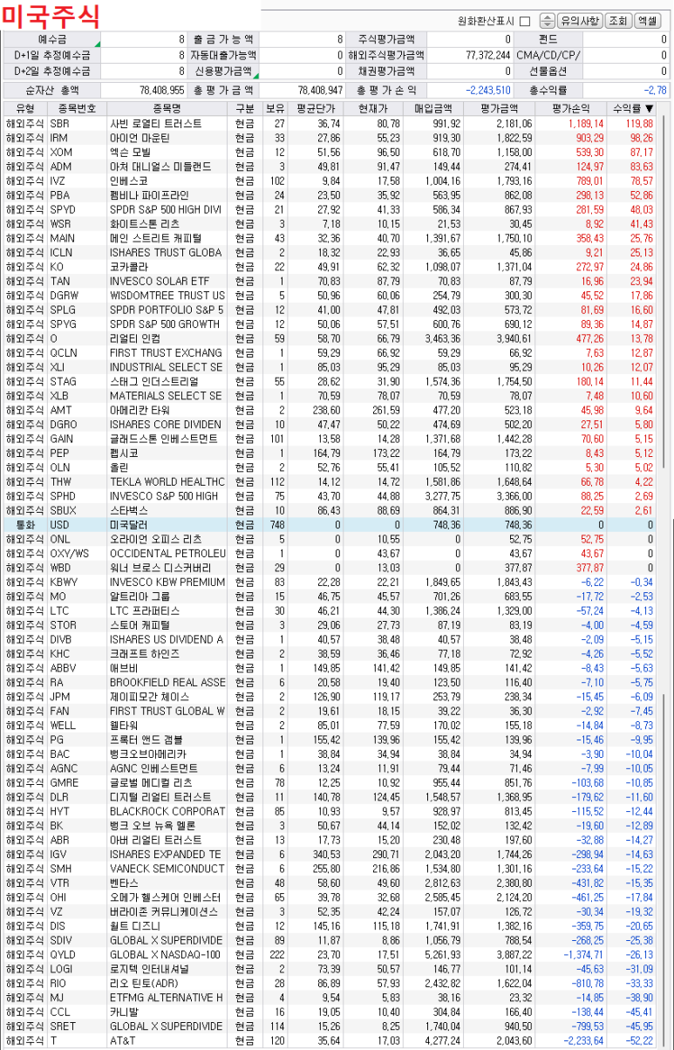
Task: Select the SPYD ticker cell
Action: pyautogui.click(x=78, y=210)
